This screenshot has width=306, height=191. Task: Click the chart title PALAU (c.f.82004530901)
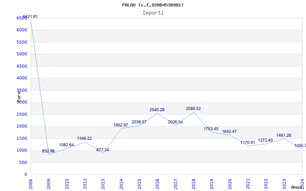pyautogui.click(x=153, y=5)
